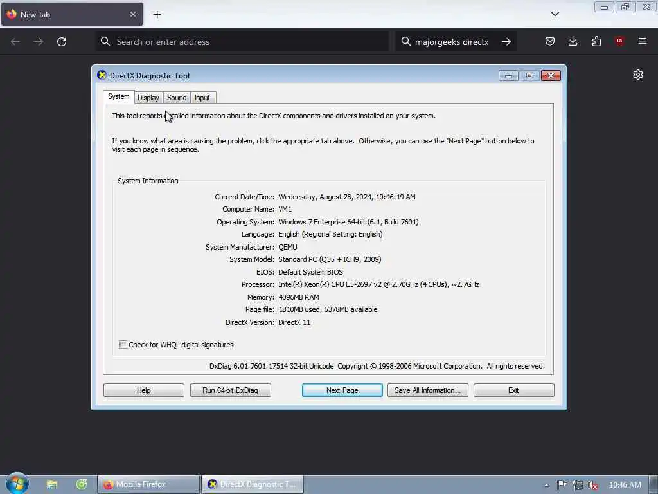Click the Computer Name value VM1

(285, 209)
